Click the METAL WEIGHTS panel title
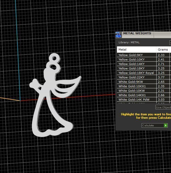 137,33
